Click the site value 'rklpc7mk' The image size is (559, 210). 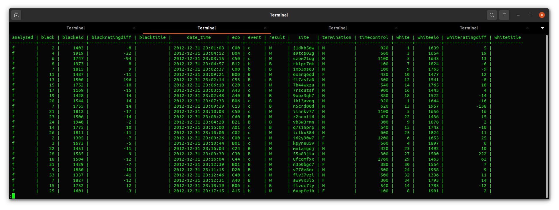304,64
